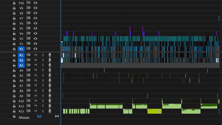The height and width of the screenshot is (125, 222).
Task: Toggle lock on track V10
Action: pos(14,3)
